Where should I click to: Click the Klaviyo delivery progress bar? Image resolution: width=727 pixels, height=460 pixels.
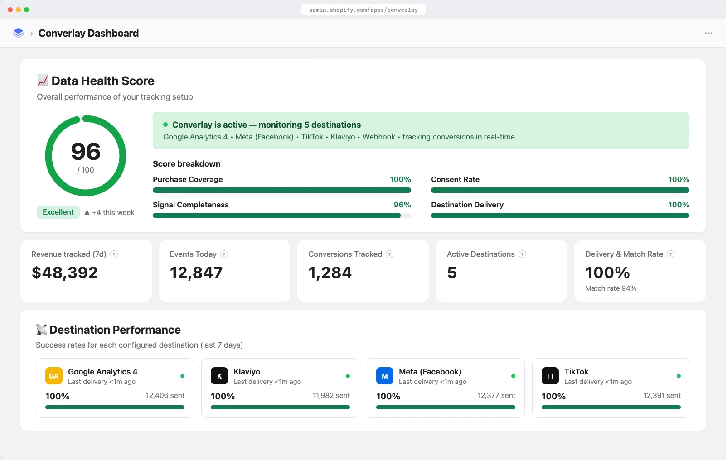point(280,407)
